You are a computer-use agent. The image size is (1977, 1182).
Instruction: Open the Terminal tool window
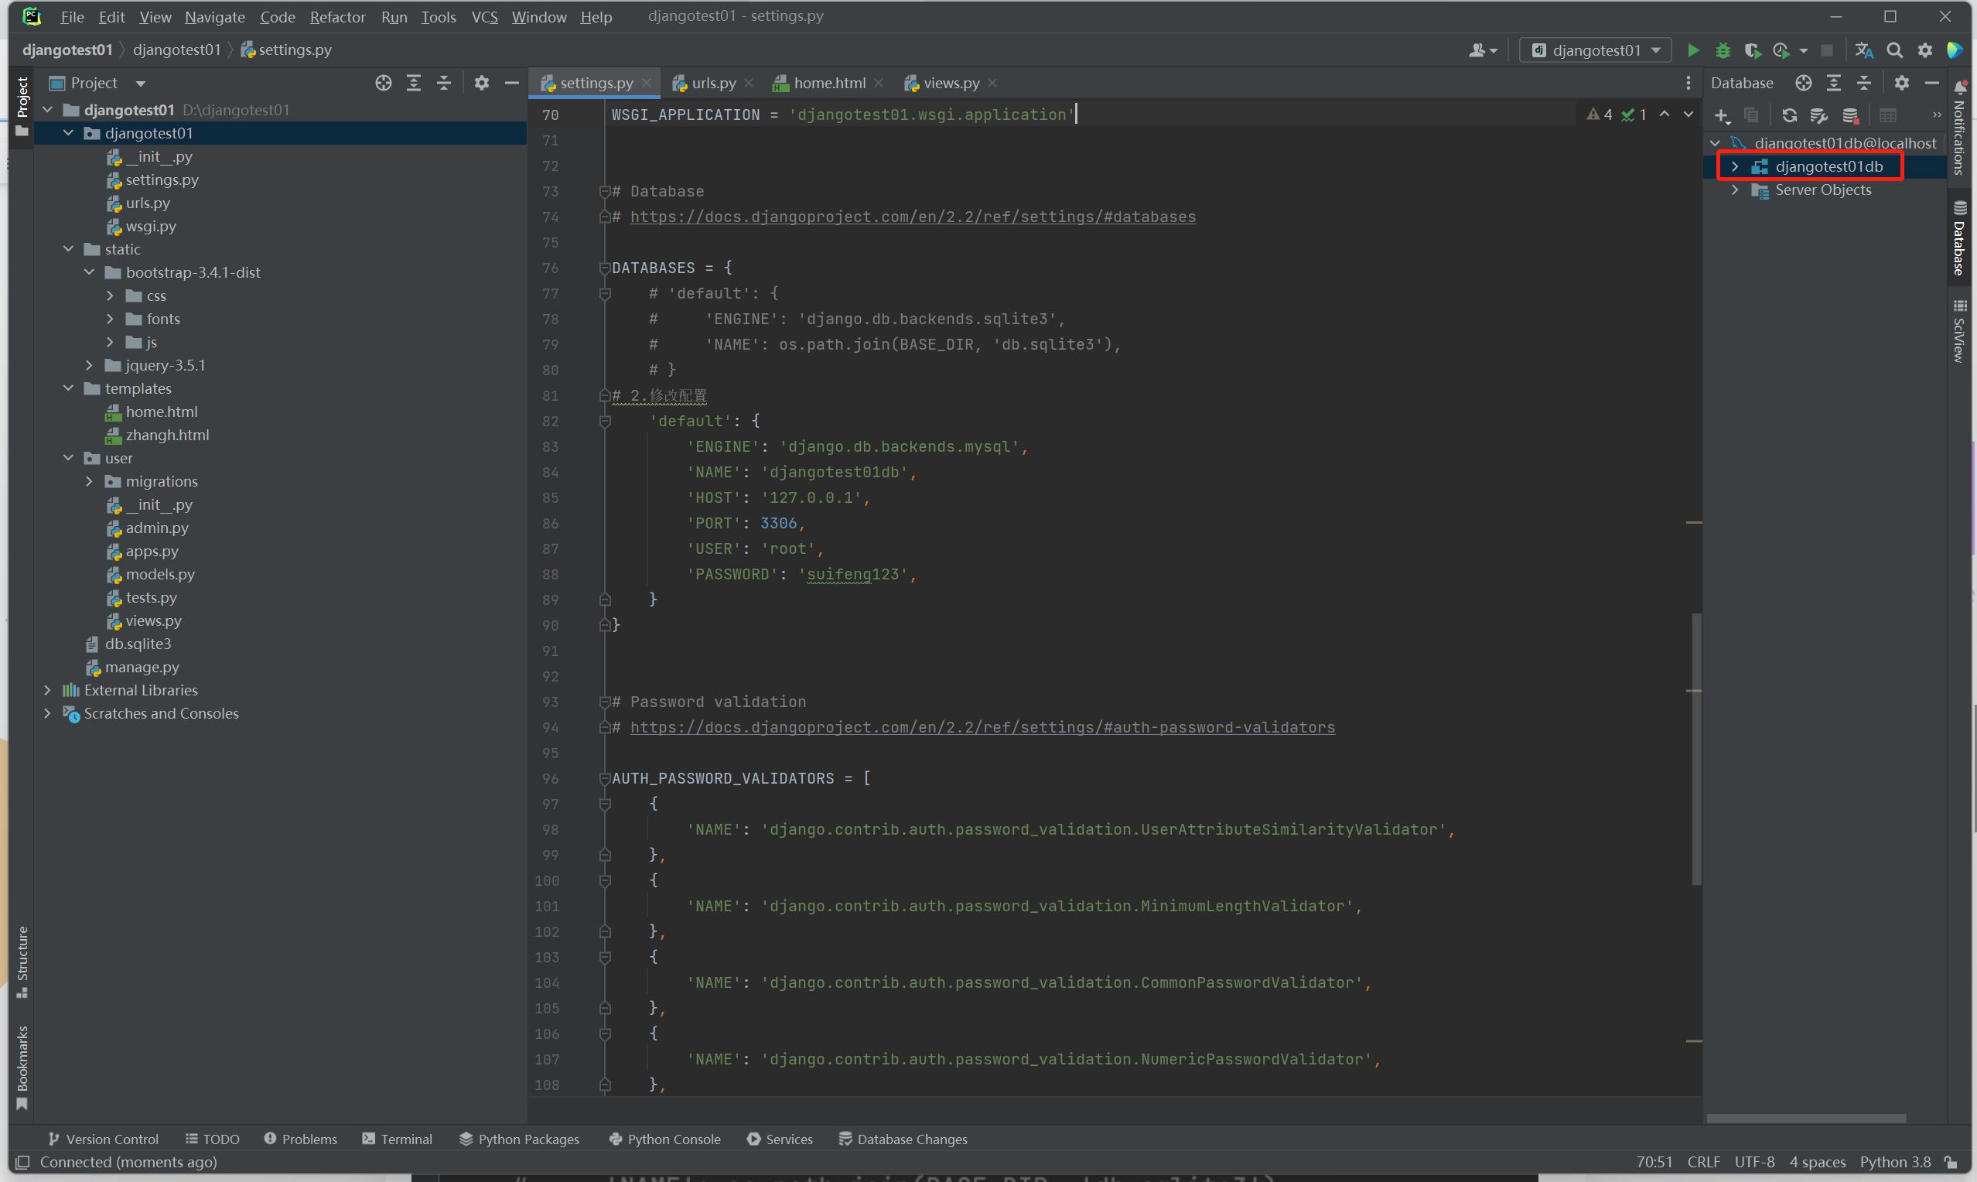pyautogui.click(x=398, y=1139)
